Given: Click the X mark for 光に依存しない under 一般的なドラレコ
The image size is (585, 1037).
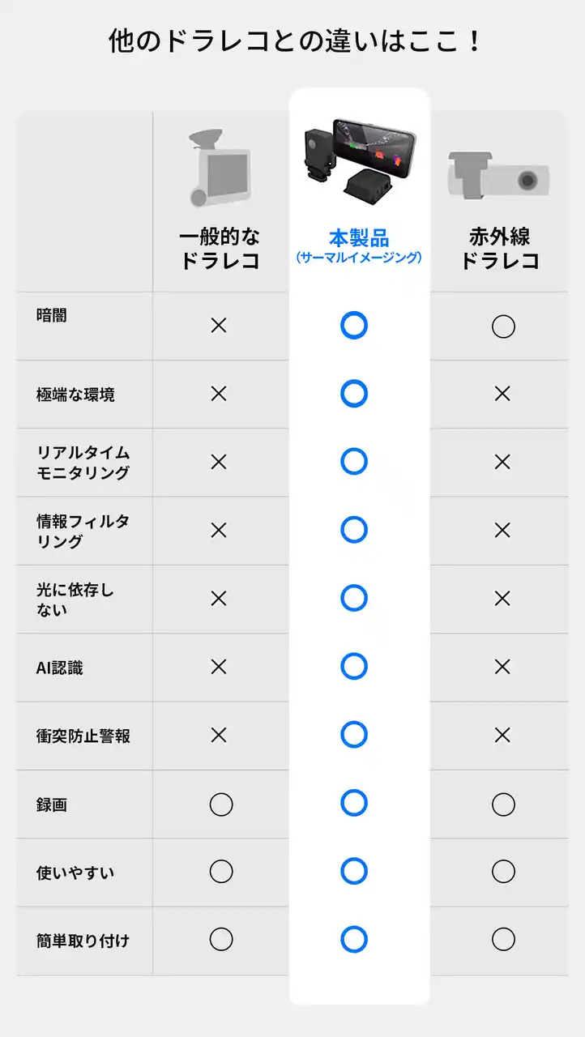Looking at the screenshot, I should pyautogui.click(x=219, y=599).
